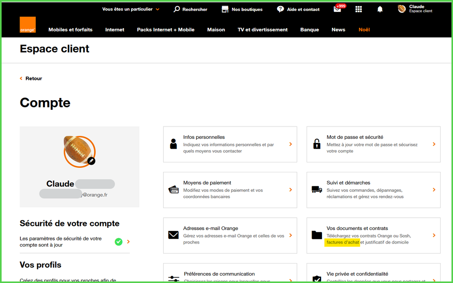The width and height of the screenshot is (453, 283).
Task: Click the football profile picture thumbnail
Action: click(x=79, y=150)
